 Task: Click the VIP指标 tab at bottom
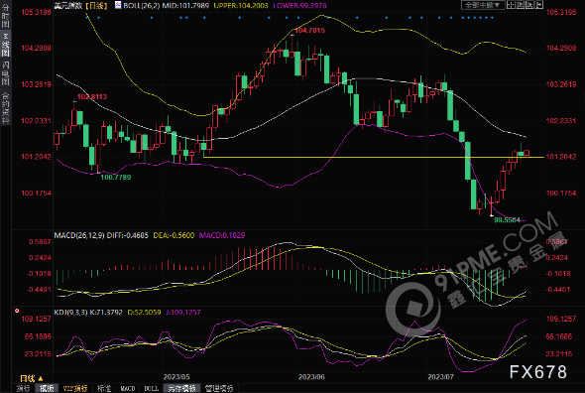coord(75,388)
